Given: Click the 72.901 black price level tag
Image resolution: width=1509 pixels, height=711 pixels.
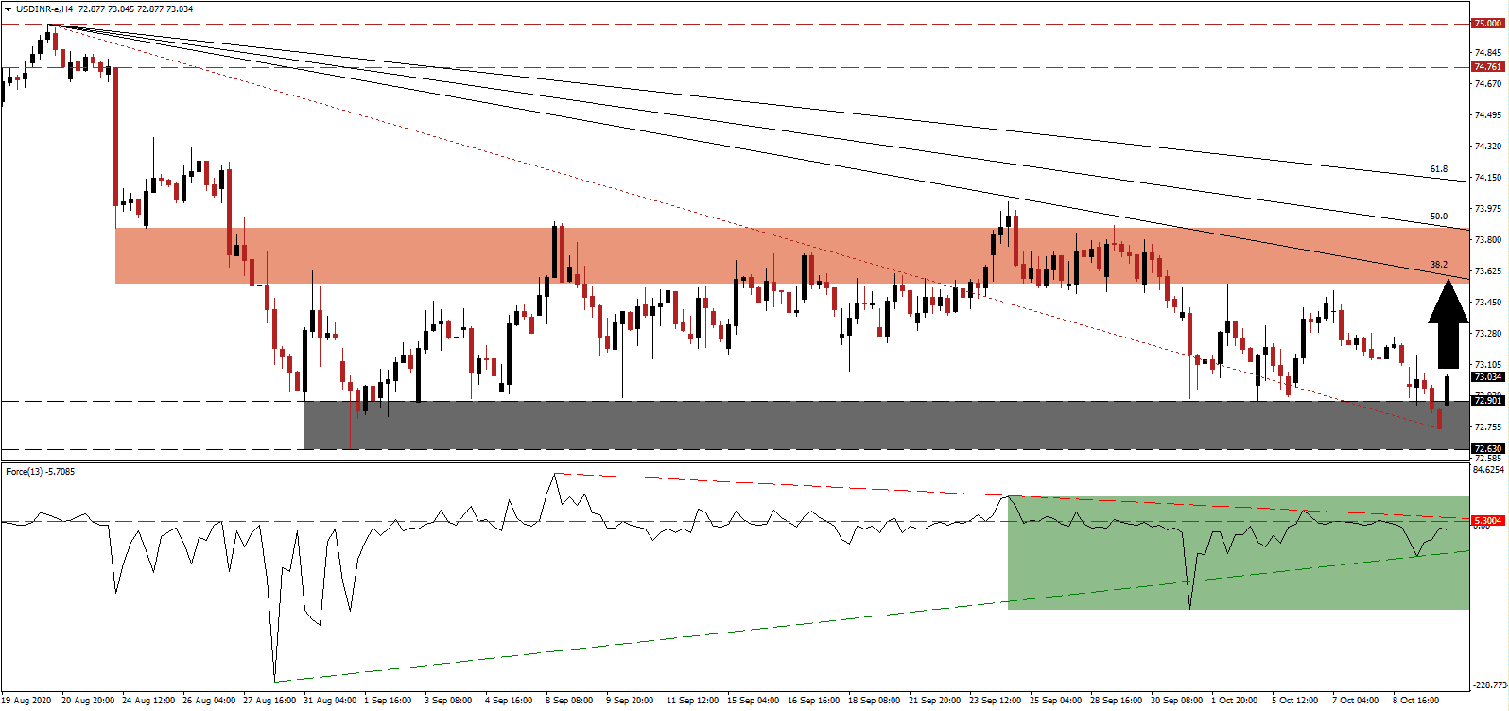Looking at the screenshot, I should pos(1488,401).
